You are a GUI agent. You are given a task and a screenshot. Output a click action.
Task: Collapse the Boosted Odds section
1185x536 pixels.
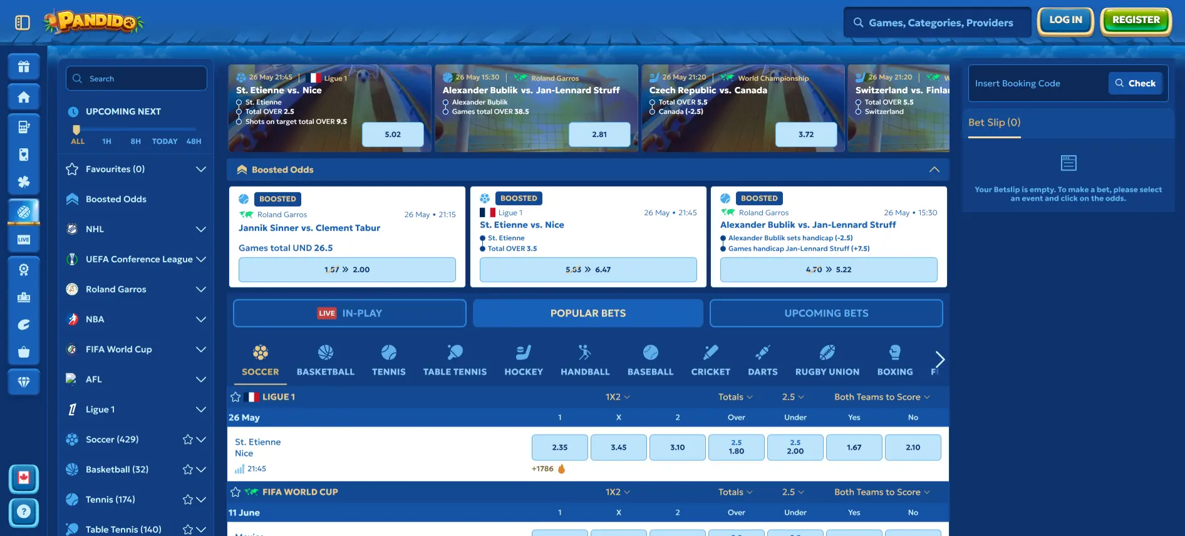pyautogui.click(x=934, y=169)
